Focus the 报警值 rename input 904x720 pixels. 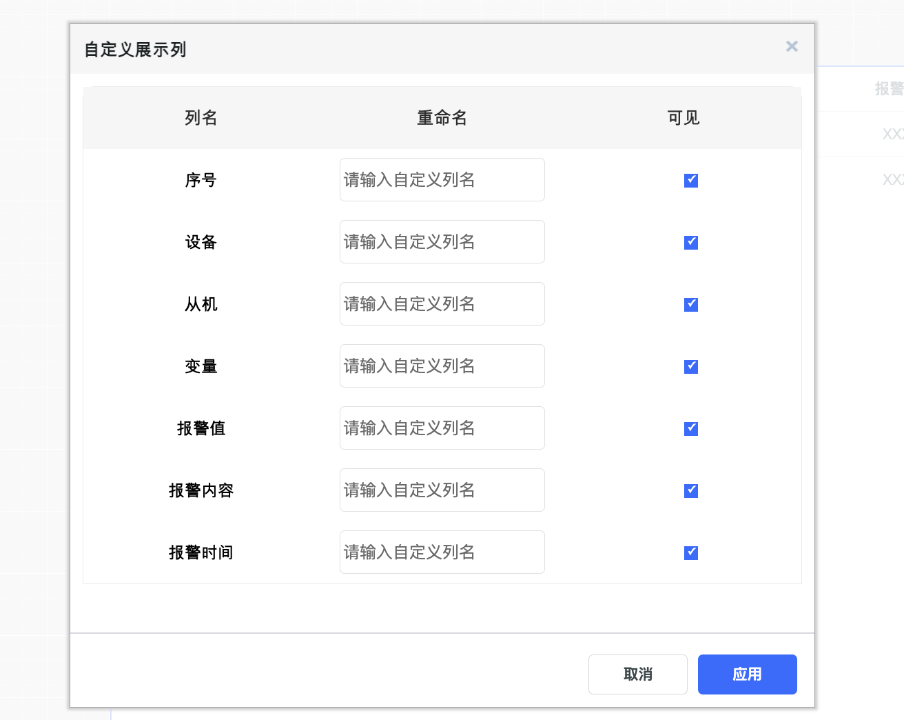coord(442,428)
